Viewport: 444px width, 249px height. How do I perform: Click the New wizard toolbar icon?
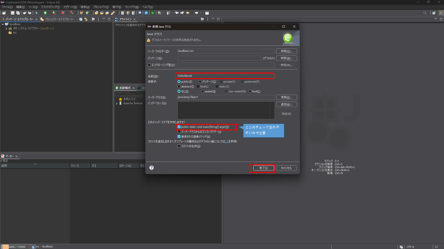pos(4,13)
